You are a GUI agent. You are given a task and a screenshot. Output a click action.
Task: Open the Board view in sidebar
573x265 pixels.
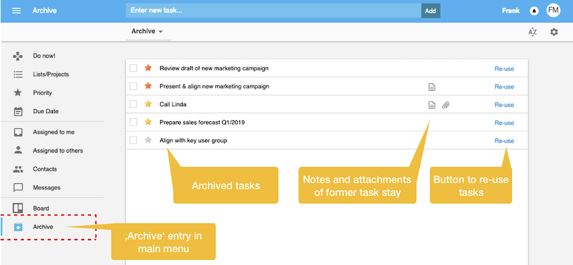(x=41, y=208)
